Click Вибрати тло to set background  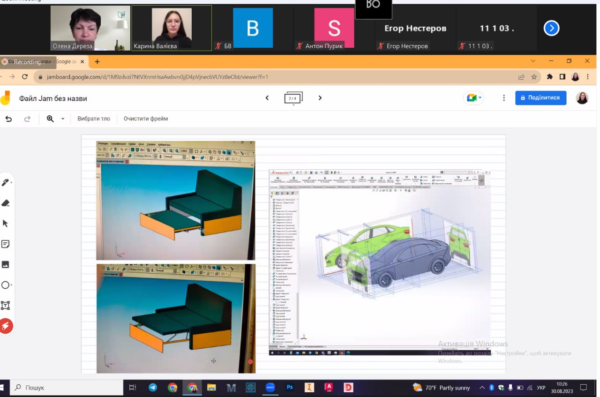94,119
